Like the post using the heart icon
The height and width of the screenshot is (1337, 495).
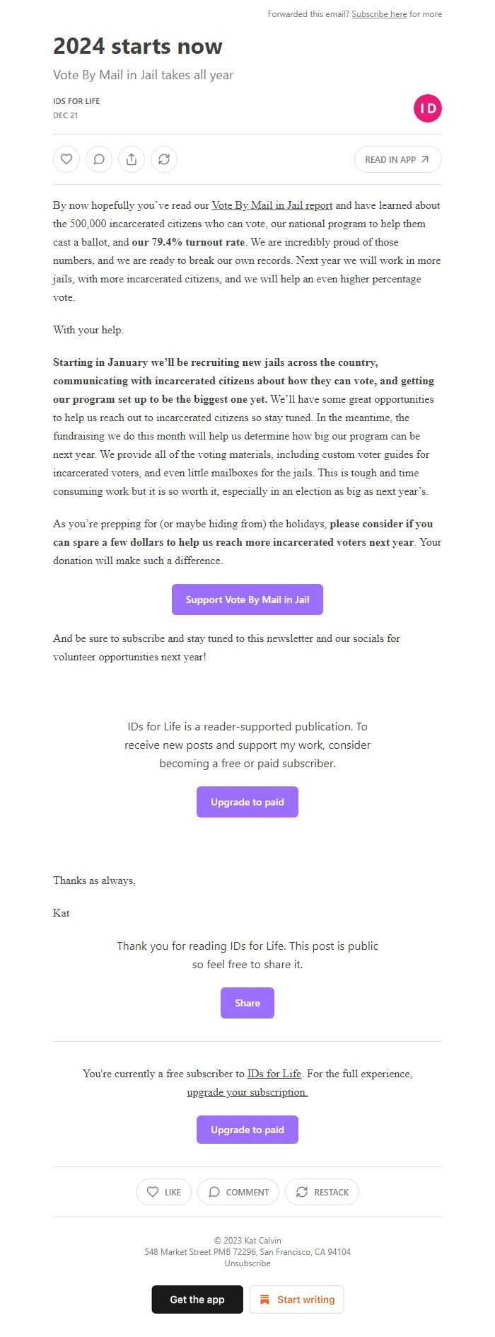pos(66,159)
